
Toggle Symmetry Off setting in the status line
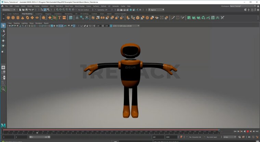[x=103, y=10]
